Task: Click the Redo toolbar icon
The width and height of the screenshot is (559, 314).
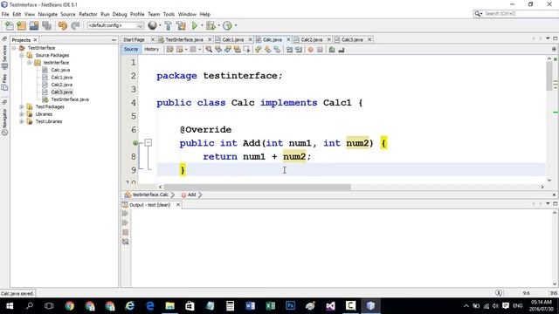Action: point(75,25)
